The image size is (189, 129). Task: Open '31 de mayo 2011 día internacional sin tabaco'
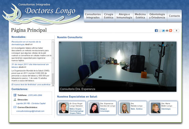(30, 66)
